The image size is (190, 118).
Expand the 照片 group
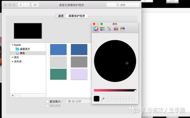pyautogui.click(x=12, y=57)
